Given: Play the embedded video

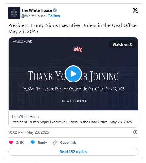Looking at the screenshot, I should click(x=73, y=74).
